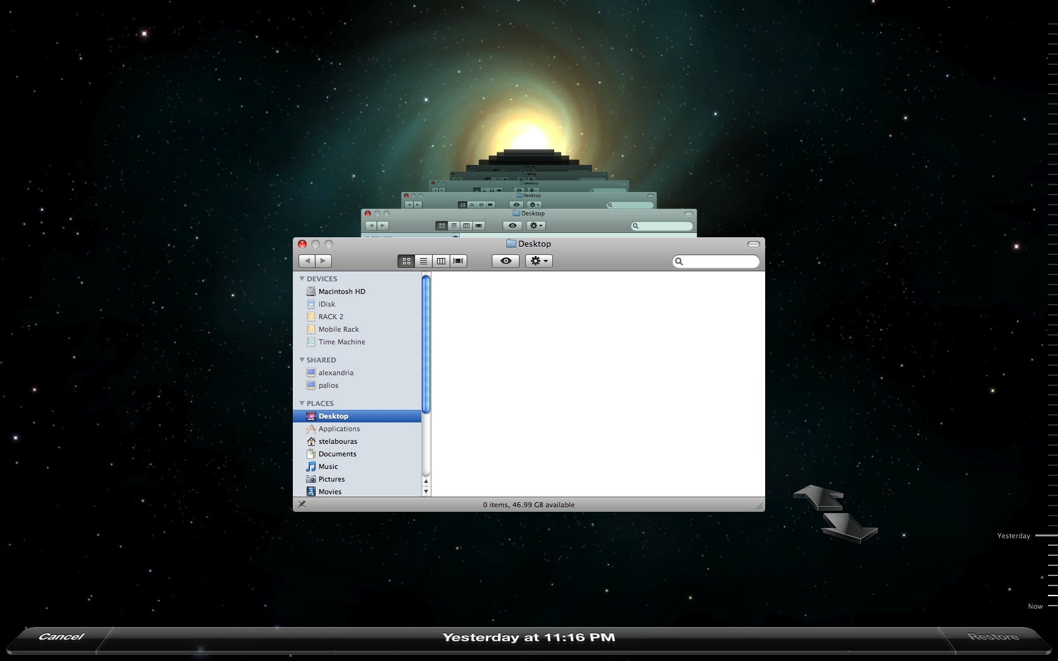This screenshot has height=661, width=1058.
Task: Click the sidebar scroll down arrow
Action: pyautogui.click(x=426, y=491)
